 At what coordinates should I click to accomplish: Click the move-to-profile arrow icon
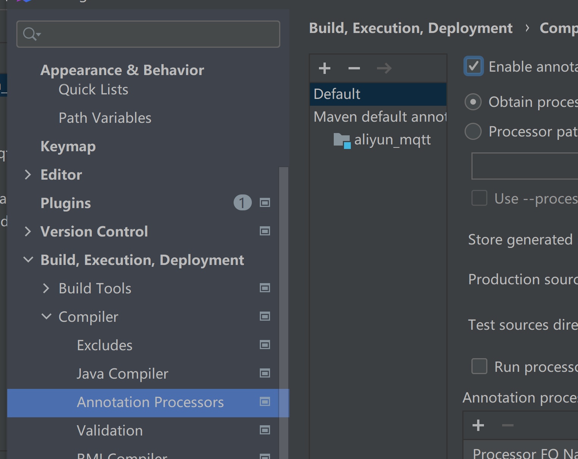pyautogui.click(x=384, y=69)
